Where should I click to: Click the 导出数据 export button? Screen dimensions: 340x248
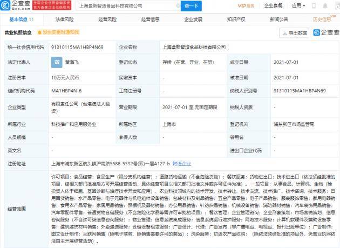pyautogui.click(x=295, y=33)
